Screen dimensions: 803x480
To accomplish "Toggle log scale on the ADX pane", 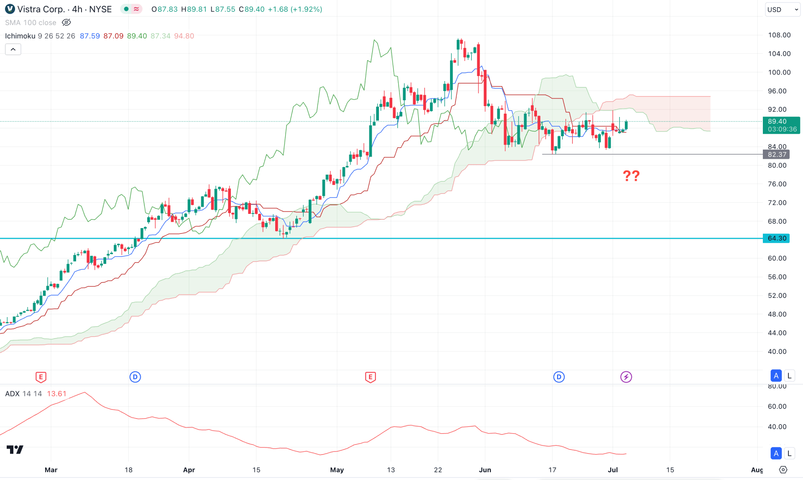I will pos(789,453).
